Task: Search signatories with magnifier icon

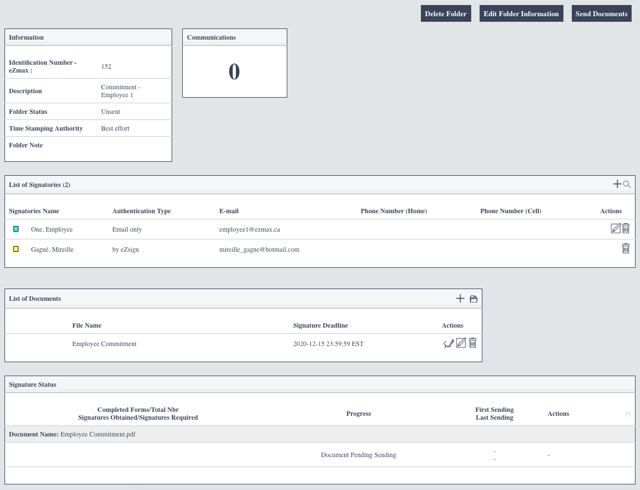Action: coord(627,185)
